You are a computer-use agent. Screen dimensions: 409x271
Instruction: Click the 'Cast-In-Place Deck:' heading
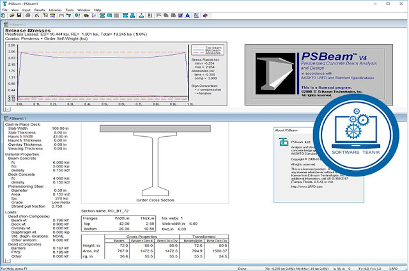pos(23,125)
